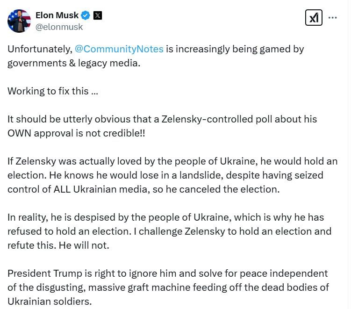Click the capitalized word 'ALL' in post
The height and width of the screenshot is (309, 351).
pyautogui.click(x=62, y=189)
